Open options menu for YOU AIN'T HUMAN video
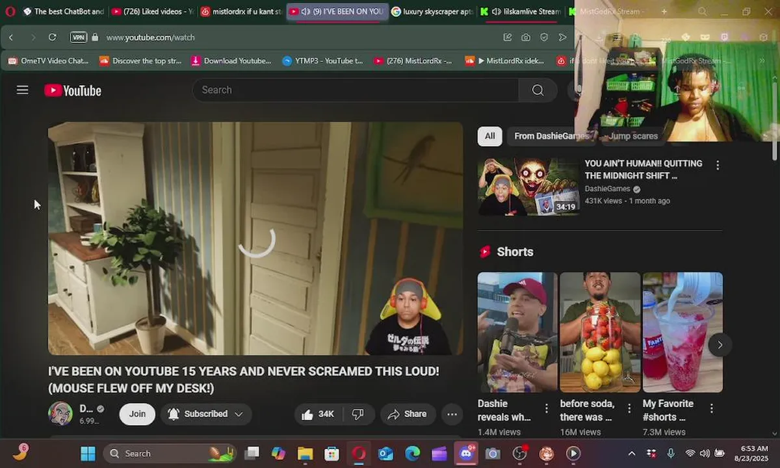This screenshot has height=468, width=780. (718, 165)
